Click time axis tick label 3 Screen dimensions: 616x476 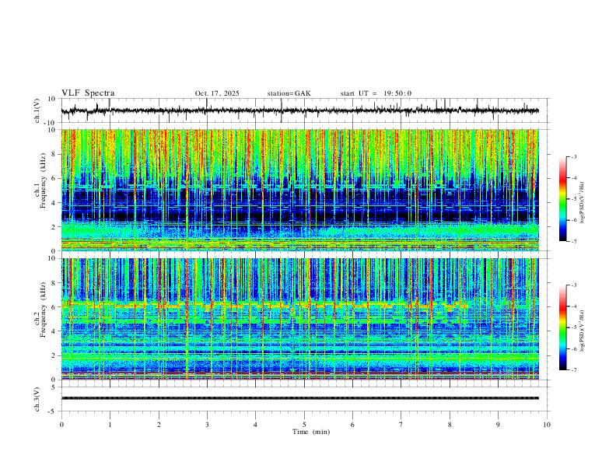pyautogui.click(x=207, y=425)
